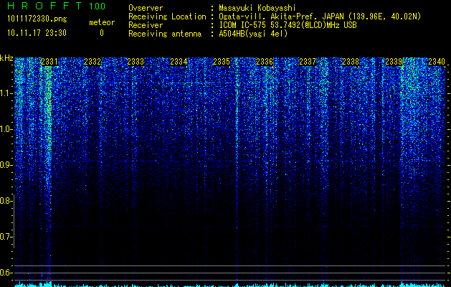Click the date stamp 10.11.17 23:30

click(37, 33)
